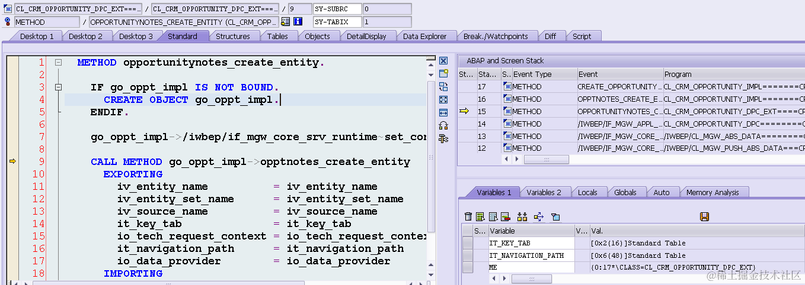Switch to the Desktop 2 tab
The height and width of the screenshot is (285, 805).
pos(85,36)
